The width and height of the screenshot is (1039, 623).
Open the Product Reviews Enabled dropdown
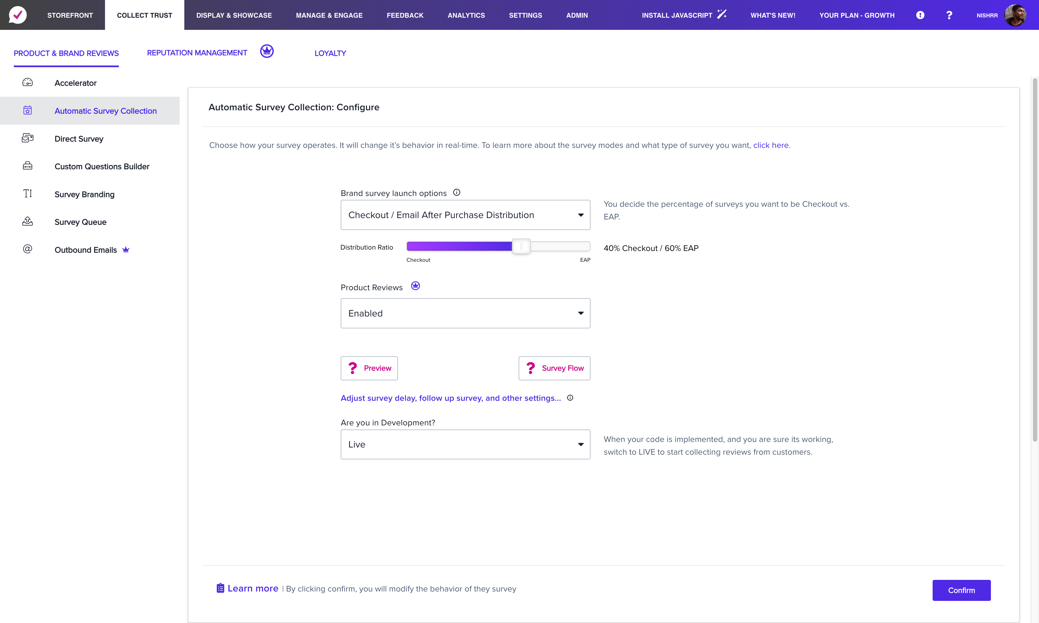pos(465,313)
